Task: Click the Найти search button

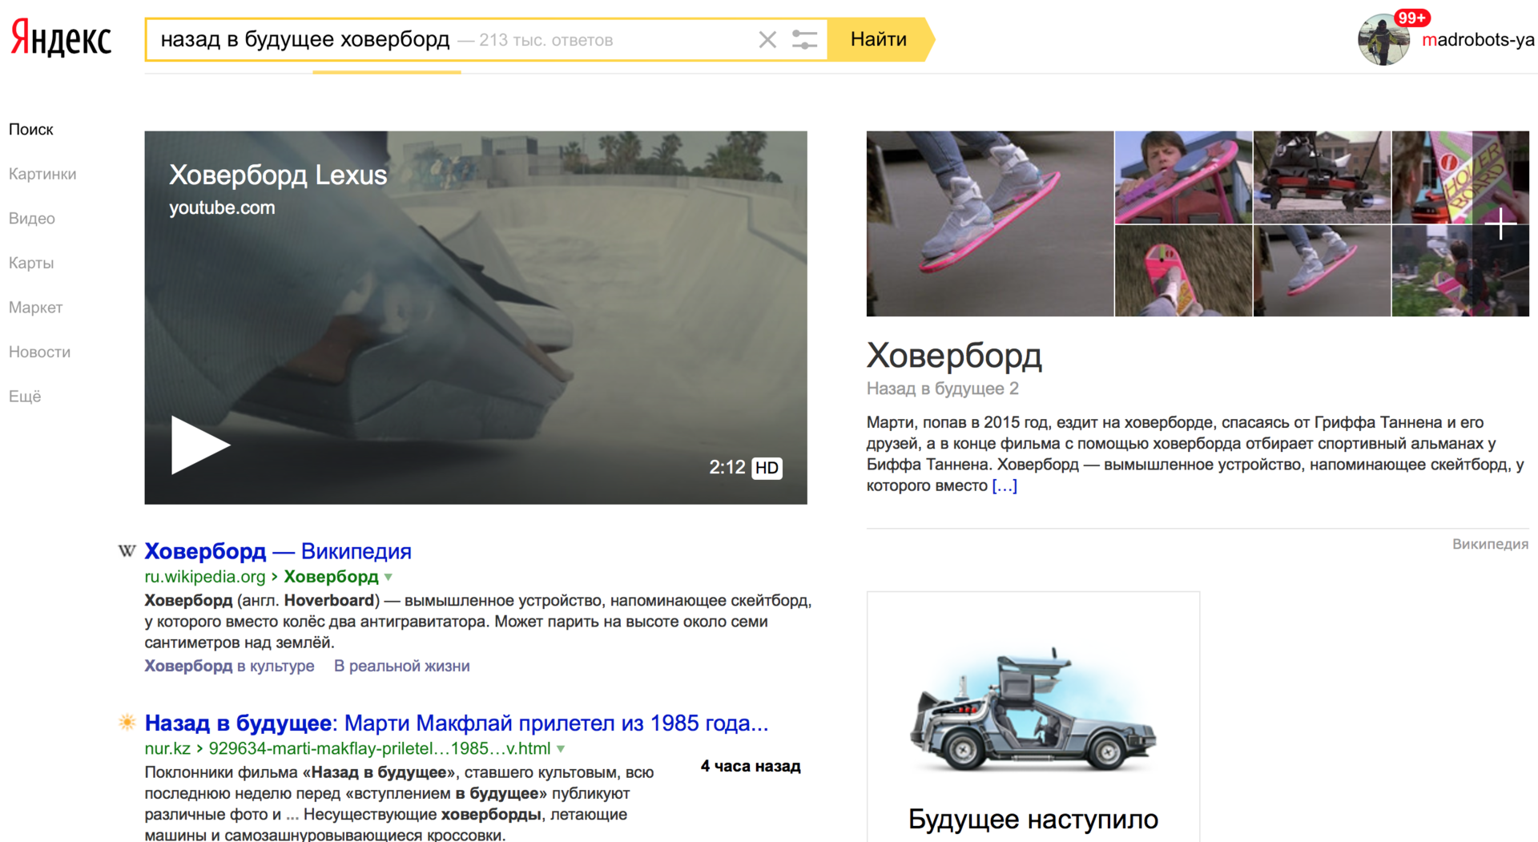Action: point(879,39)
